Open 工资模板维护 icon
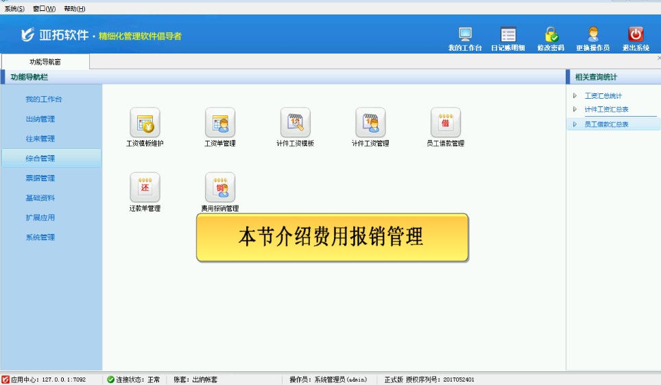This screenshot has height=385, width=661. click(145, 122)
